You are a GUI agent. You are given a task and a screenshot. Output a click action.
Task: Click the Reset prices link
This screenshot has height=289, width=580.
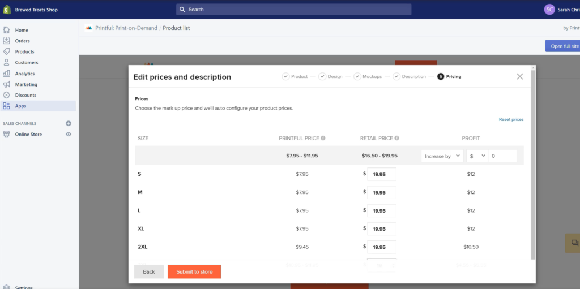(511, 119)
